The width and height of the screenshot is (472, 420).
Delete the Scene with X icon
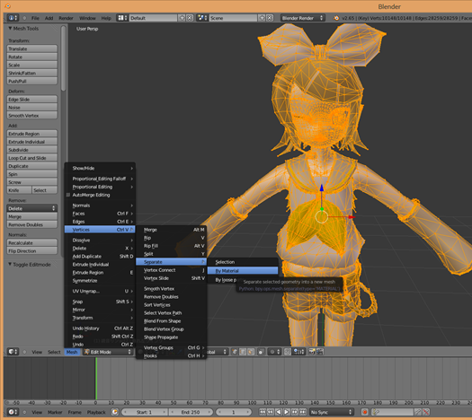(x=270, y=18)
